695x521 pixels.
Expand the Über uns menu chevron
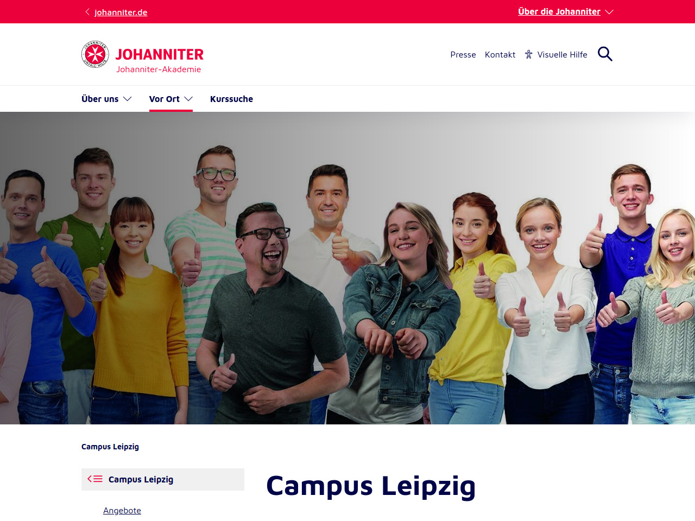[x=128, y=99]
